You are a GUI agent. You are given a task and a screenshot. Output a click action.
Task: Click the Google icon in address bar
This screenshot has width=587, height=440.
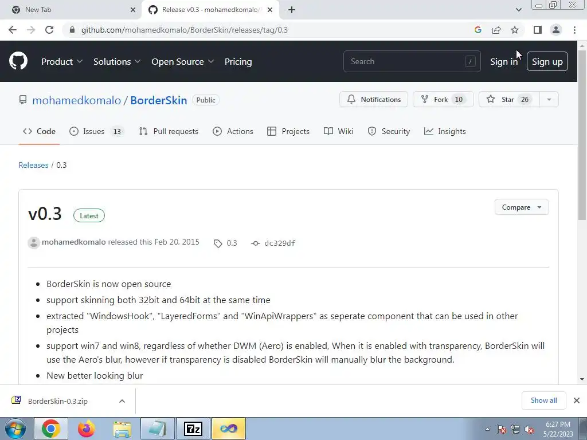pyautogui.click(x=478, y=30)
